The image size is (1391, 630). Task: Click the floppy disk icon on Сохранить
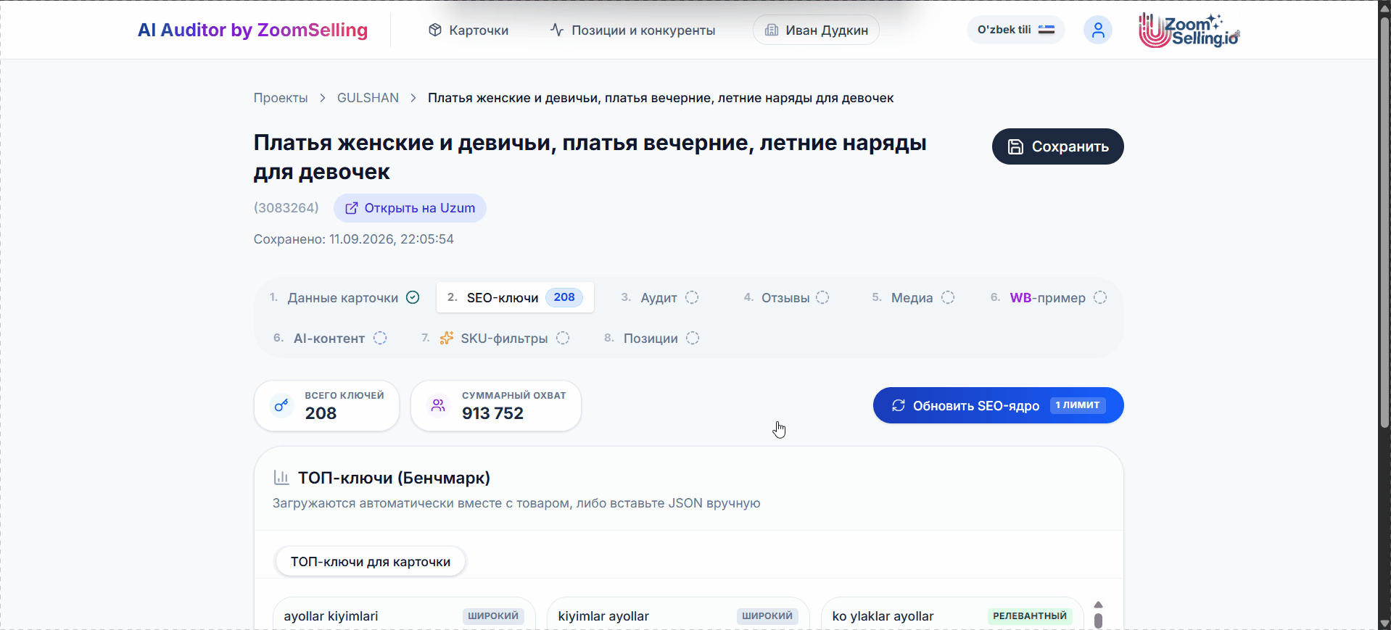(x=1016, y=146)
